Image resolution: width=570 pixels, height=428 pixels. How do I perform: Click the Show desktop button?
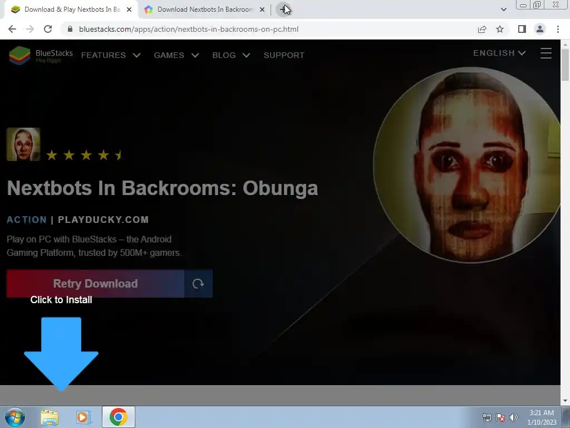(x=566, y=417)
